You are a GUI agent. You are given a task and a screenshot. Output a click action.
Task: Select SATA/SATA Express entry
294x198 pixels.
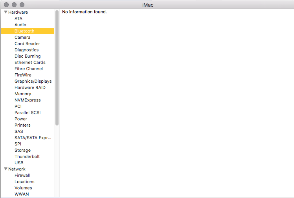click(33, 138)
